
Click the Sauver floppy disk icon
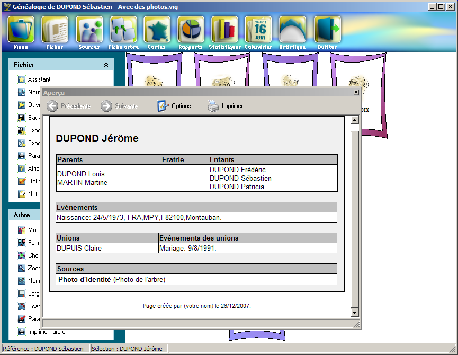(21, 118)
